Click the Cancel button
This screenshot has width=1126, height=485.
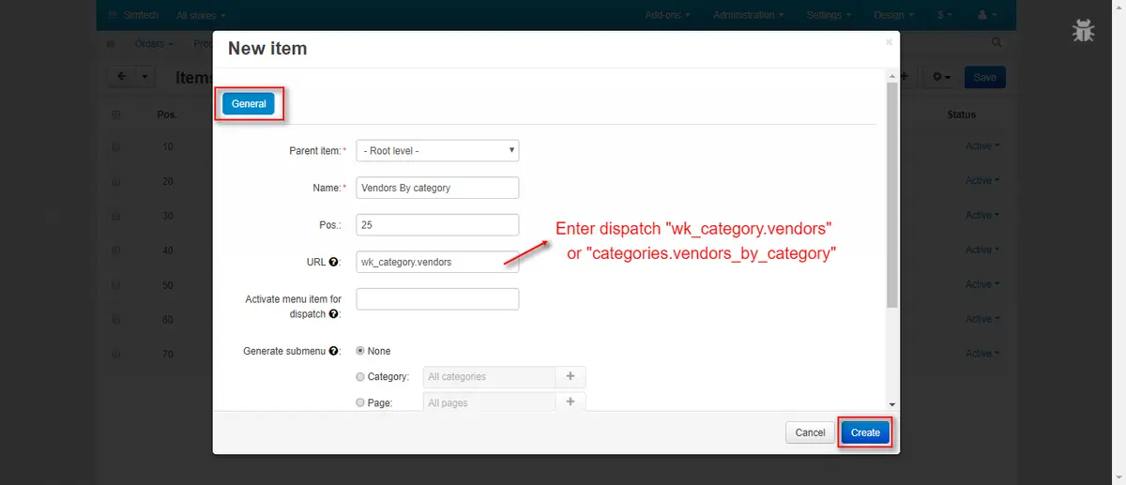[810, 432]
